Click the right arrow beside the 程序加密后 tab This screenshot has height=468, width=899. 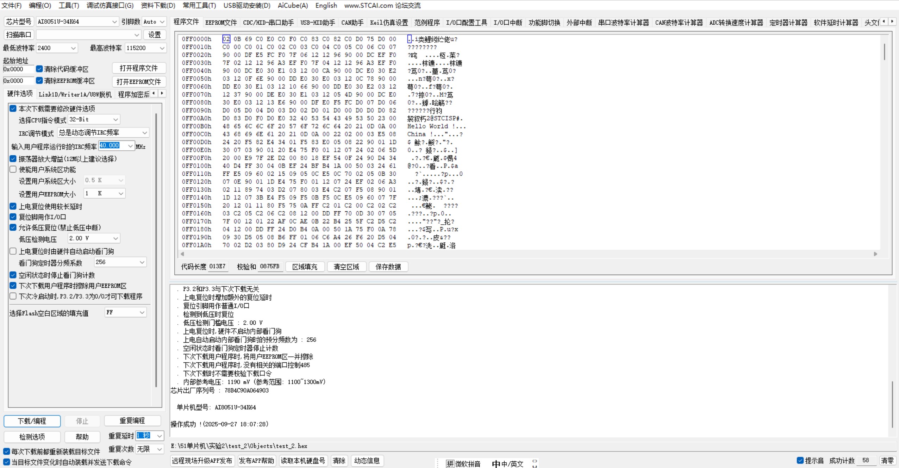[162, 93]
